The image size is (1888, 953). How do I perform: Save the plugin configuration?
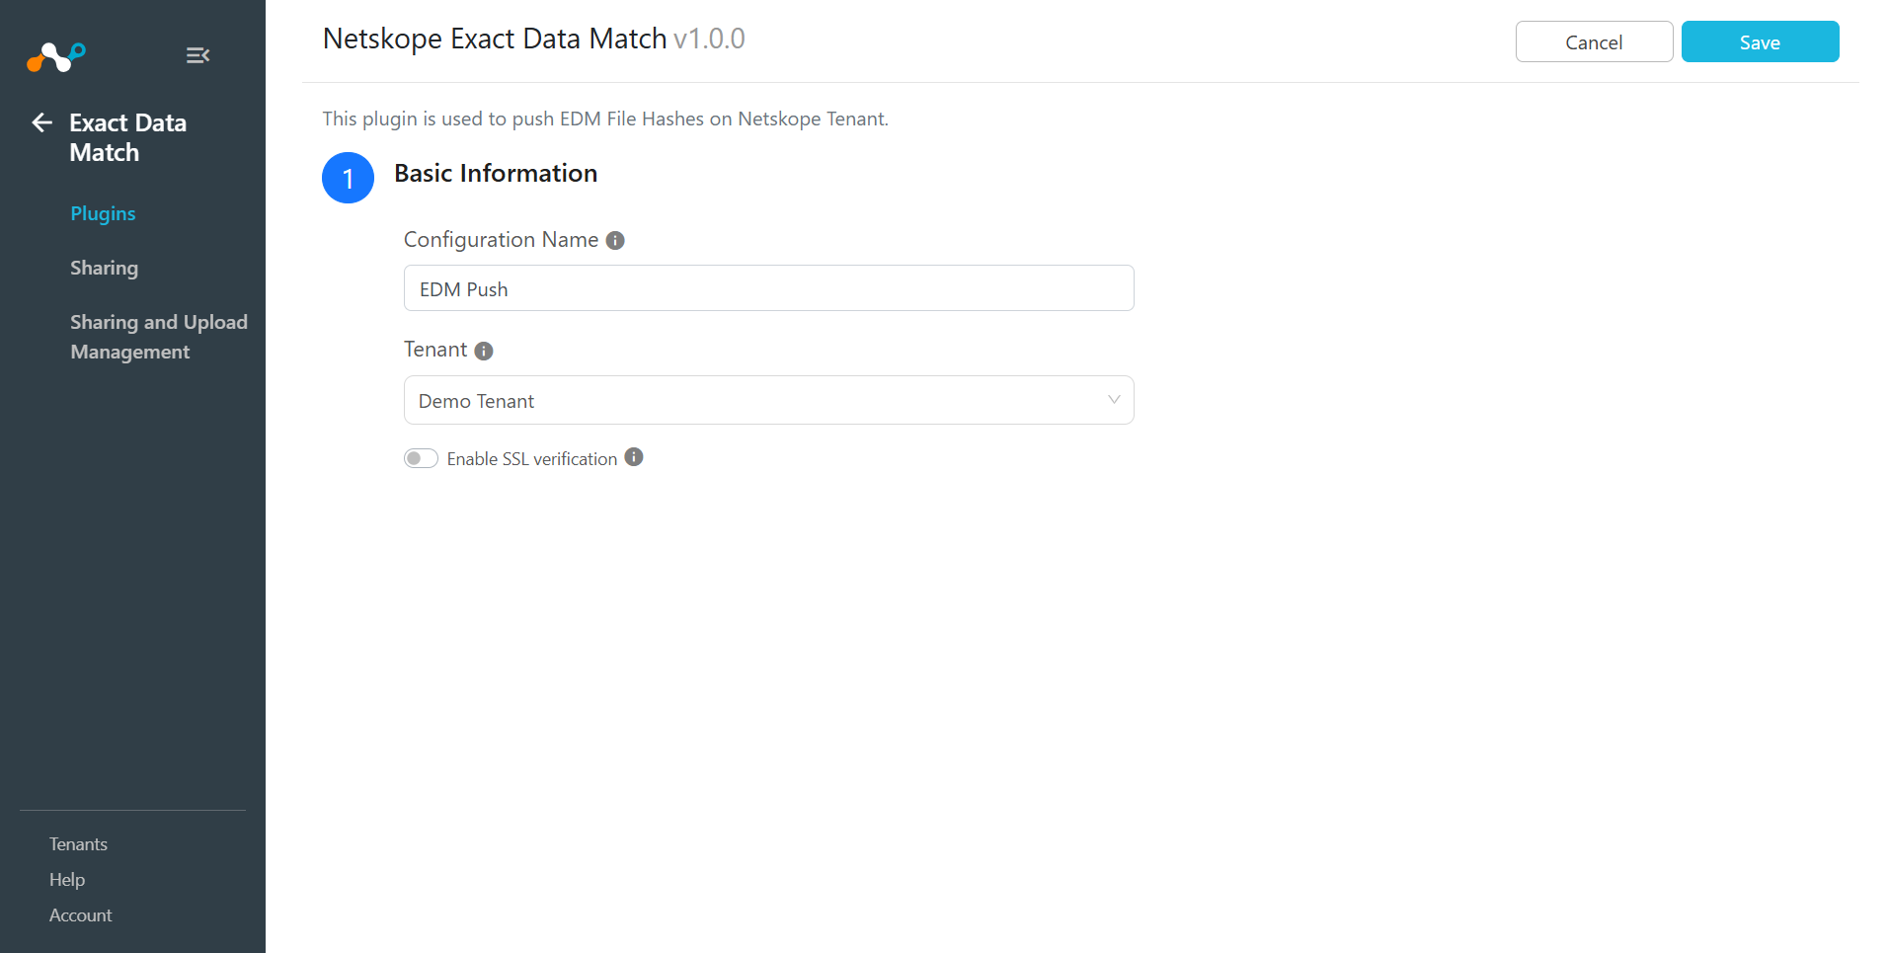(x=1760, y=41)
